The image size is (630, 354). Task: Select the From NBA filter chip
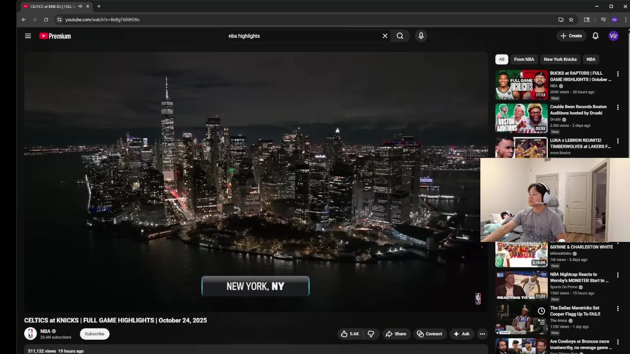(x=524, y=59)
